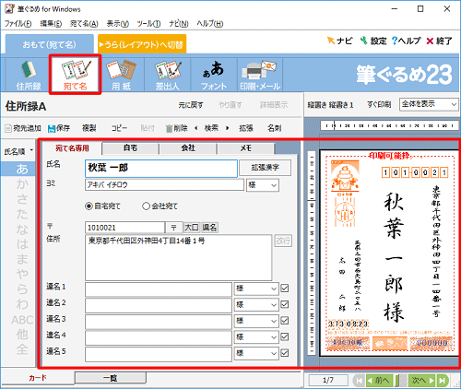Screen dimensions: 461x389
Task: Toggle the 連名3 checkbox
Action: pos(285,321)
